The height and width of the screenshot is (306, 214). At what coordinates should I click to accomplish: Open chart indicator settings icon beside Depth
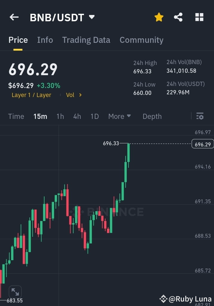[200, 116]
